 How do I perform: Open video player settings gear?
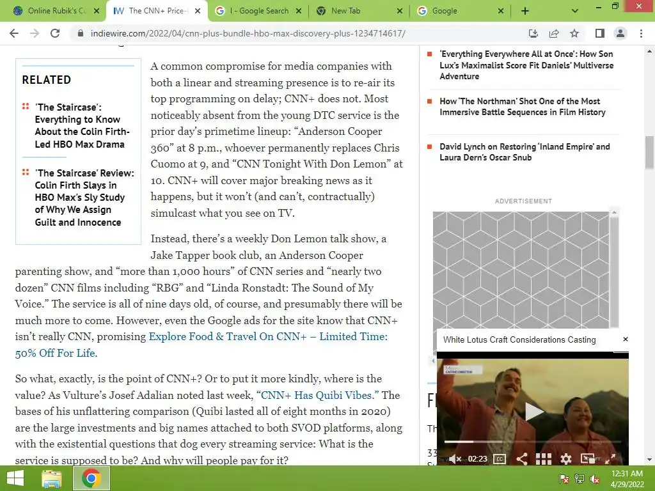click(566, 459)
